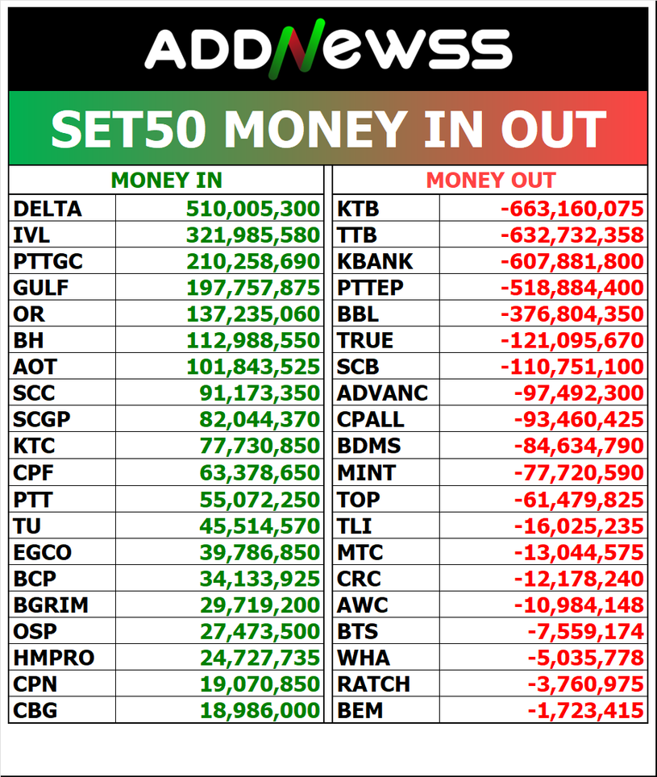Select the MONEY OUT column header
This screenshot has height=777, width=657.
(491, 181)
